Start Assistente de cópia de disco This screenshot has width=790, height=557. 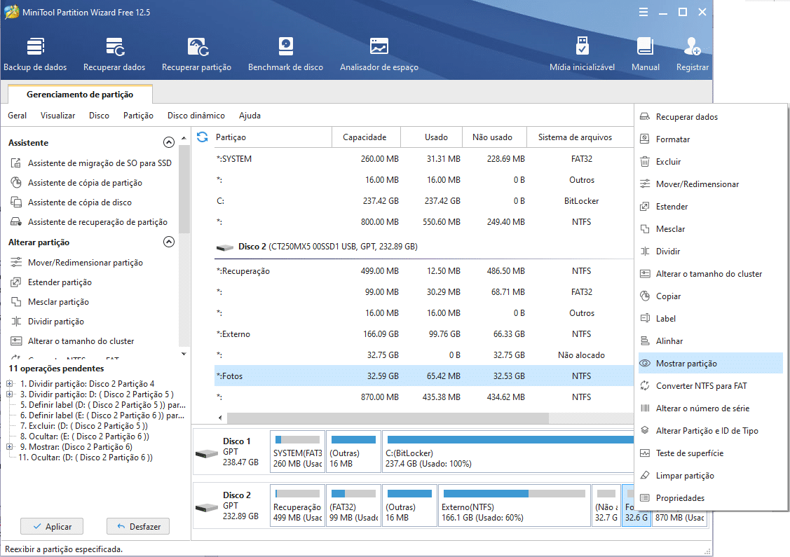coord(71,202)
